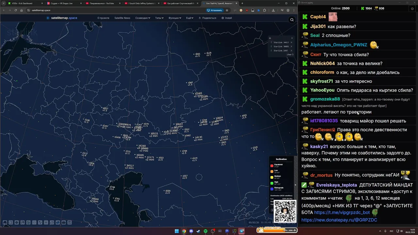Click the blue Retrograde inclination swatch
The width and height of the screenshot is (418, 235).
coord(272,189)
